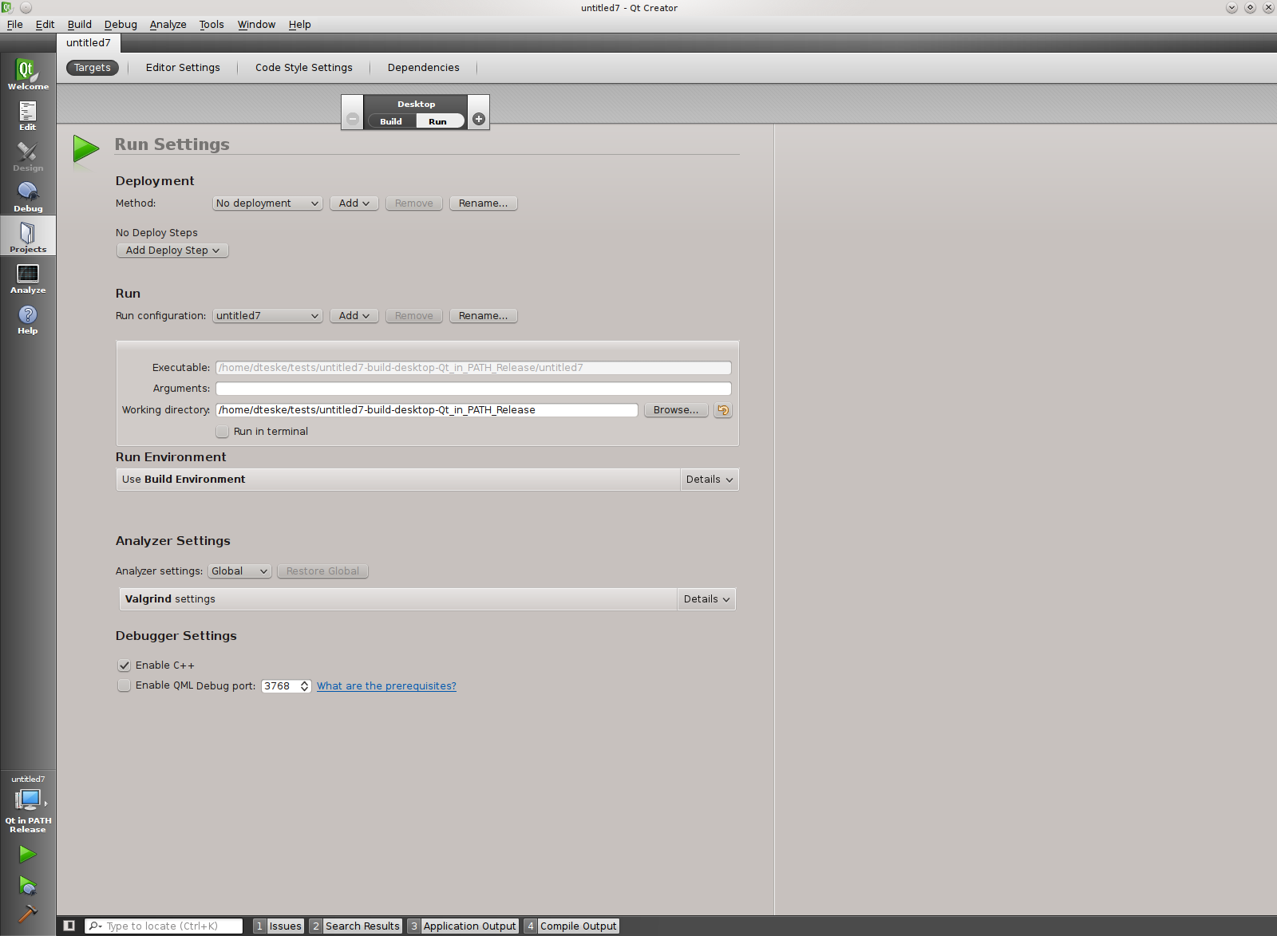The width and height of the screenshot is (1277, 936).
Task: Open the Analyze menu
Action: [x=168, y=24]
